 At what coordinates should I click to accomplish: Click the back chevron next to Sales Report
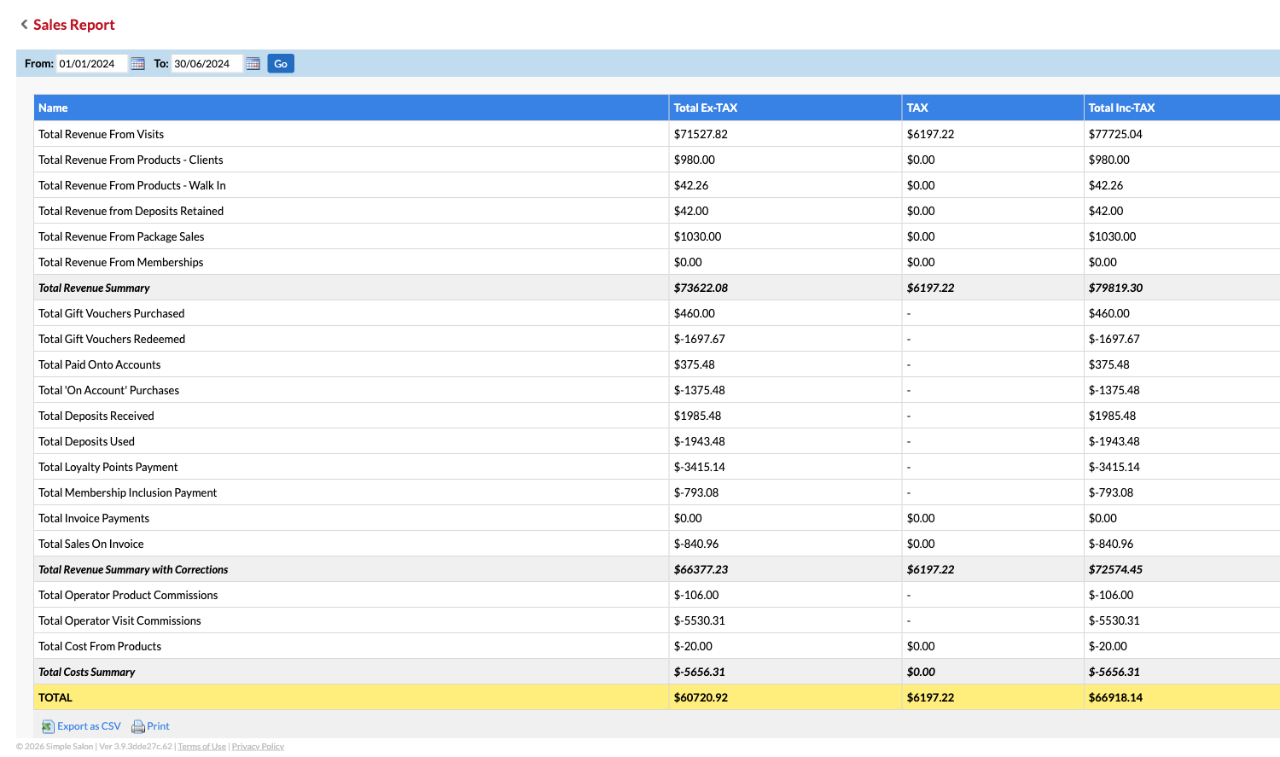pyautogui.click(x=22, y=25)
